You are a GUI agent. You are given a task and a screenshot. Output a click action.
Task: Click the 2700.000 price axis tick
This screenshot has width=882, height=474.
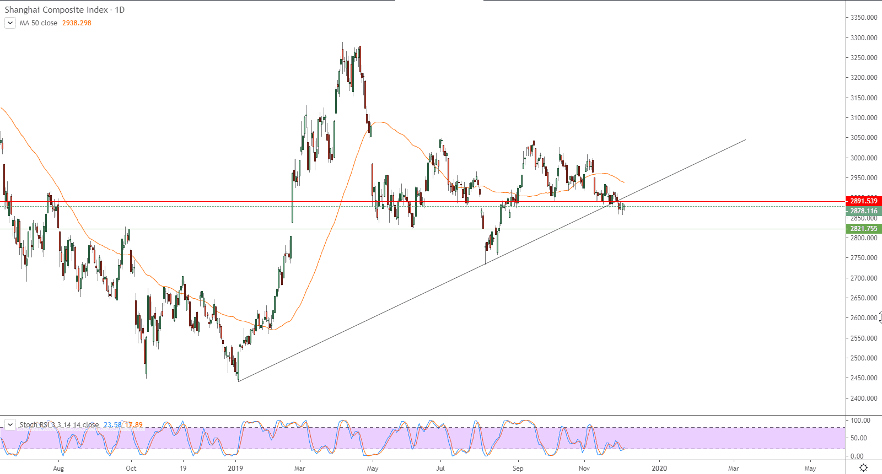click(x=864, y=278)
